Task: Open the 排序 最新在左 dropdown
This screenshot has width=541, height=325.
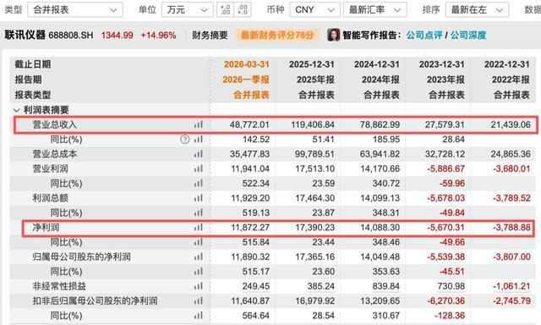Action: point(477,9)
